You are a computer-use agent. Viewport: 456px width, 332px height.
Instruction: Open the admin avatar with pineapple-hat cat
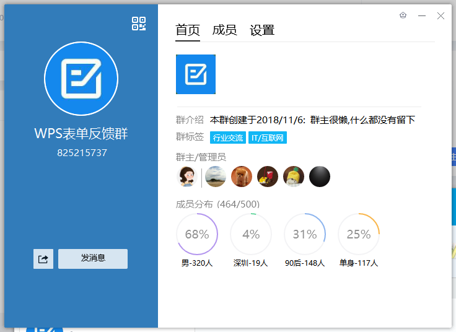click(x=294, y=177)
